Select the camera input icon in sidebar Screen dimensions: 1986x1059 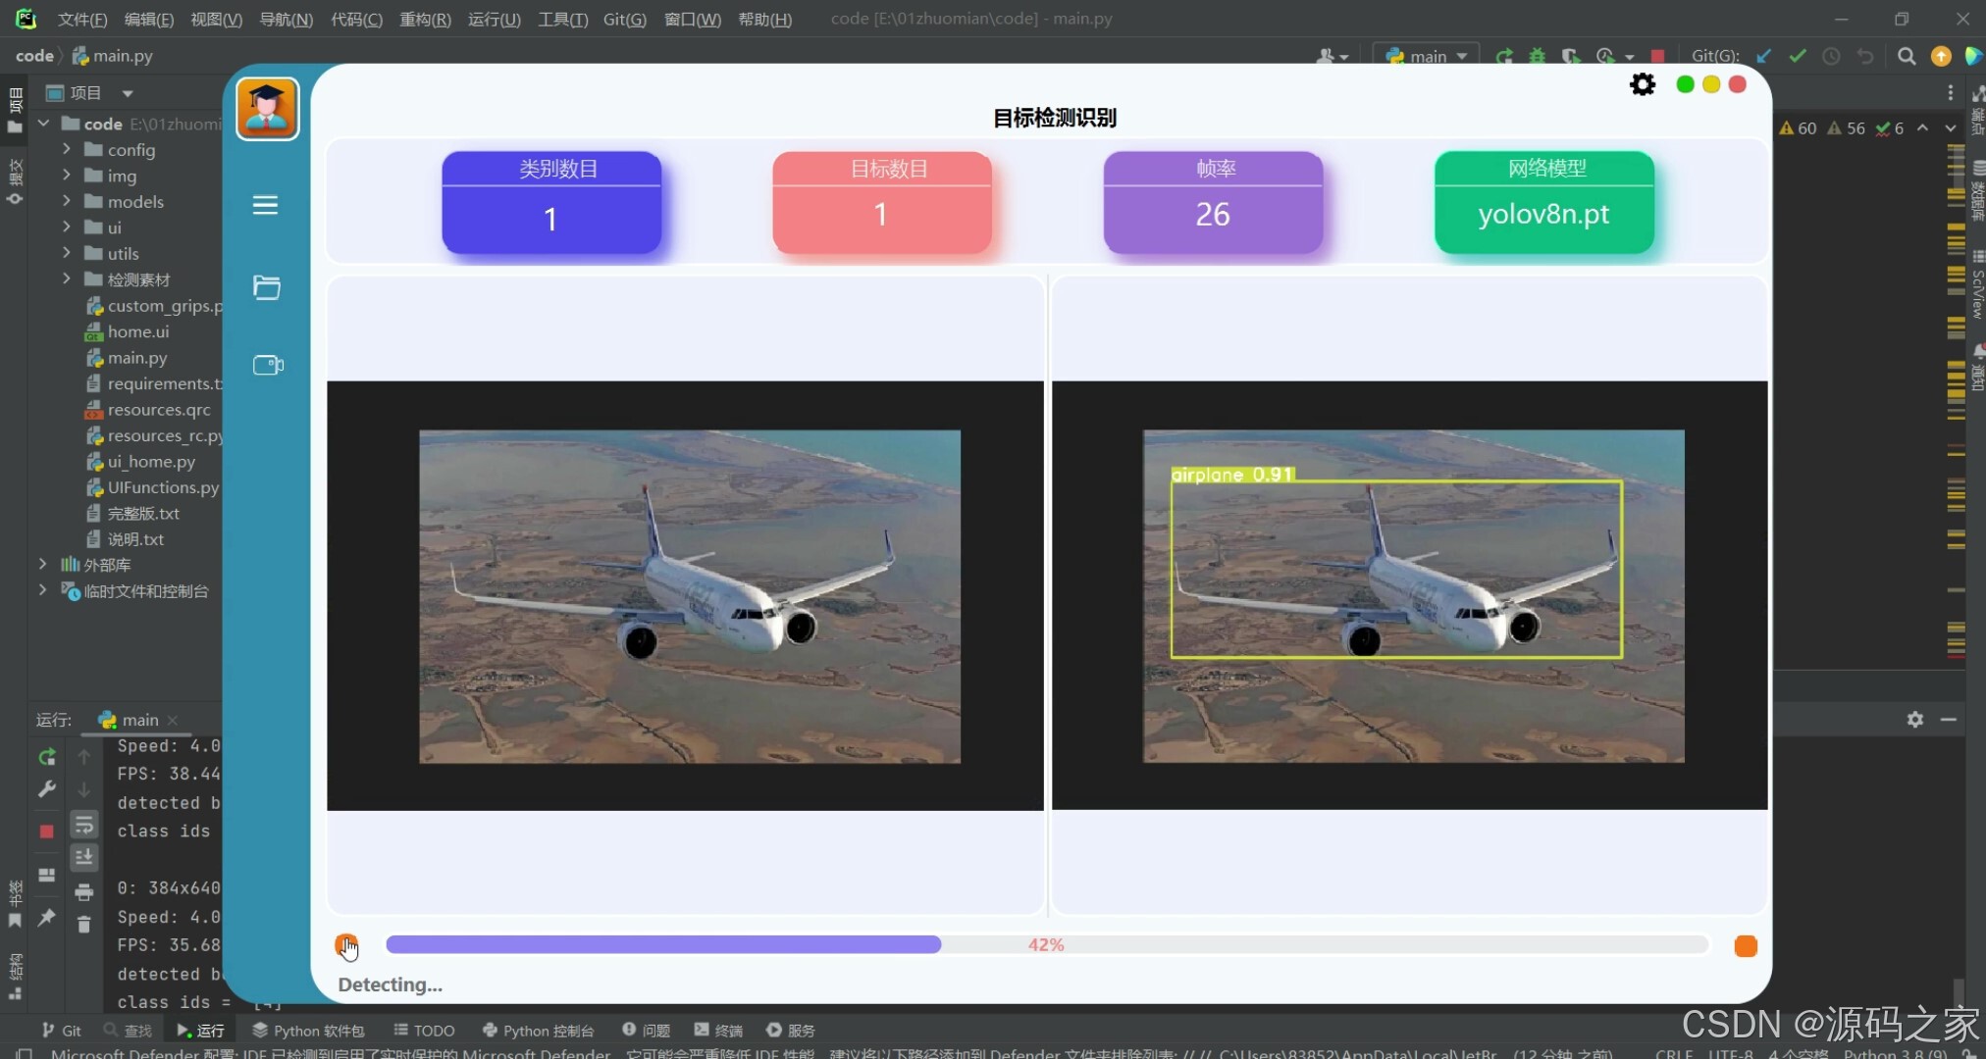pyautogui.click(x=267, y=365)
